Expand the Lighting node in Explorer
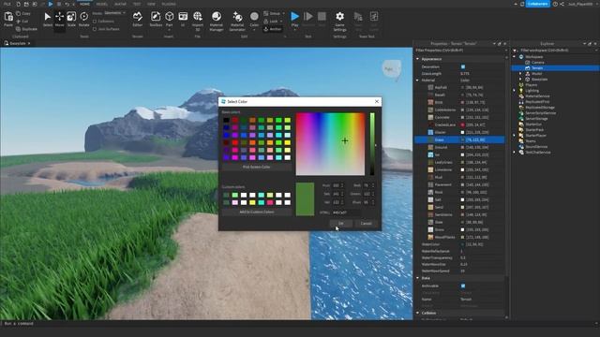The width and height of the screenshot is (600, 337). 515,91
